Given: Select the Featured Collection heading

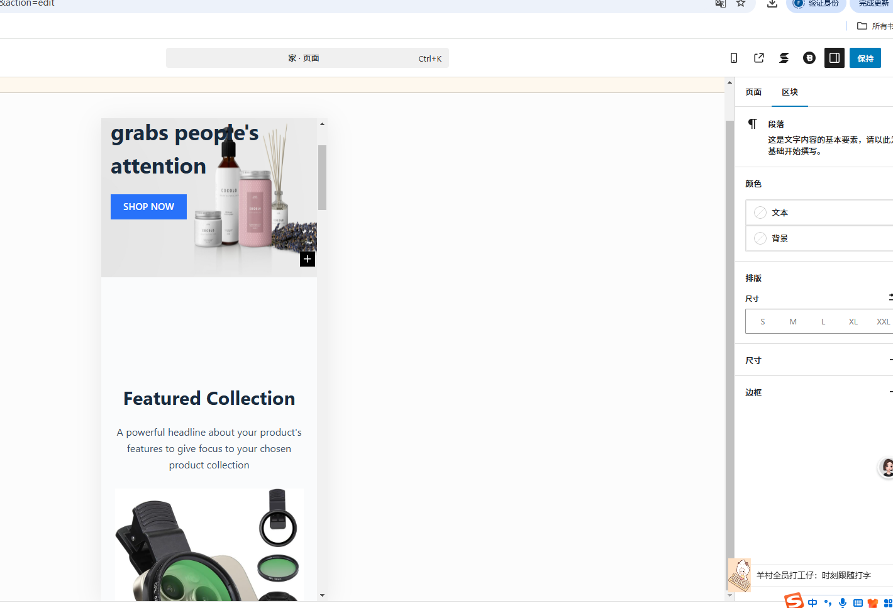Looking at the screenshot, I should pyautogui.click(x=209, y=399).
